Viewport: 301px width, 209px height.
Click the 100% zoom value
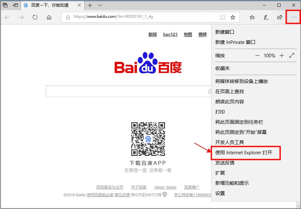[269, 56]
